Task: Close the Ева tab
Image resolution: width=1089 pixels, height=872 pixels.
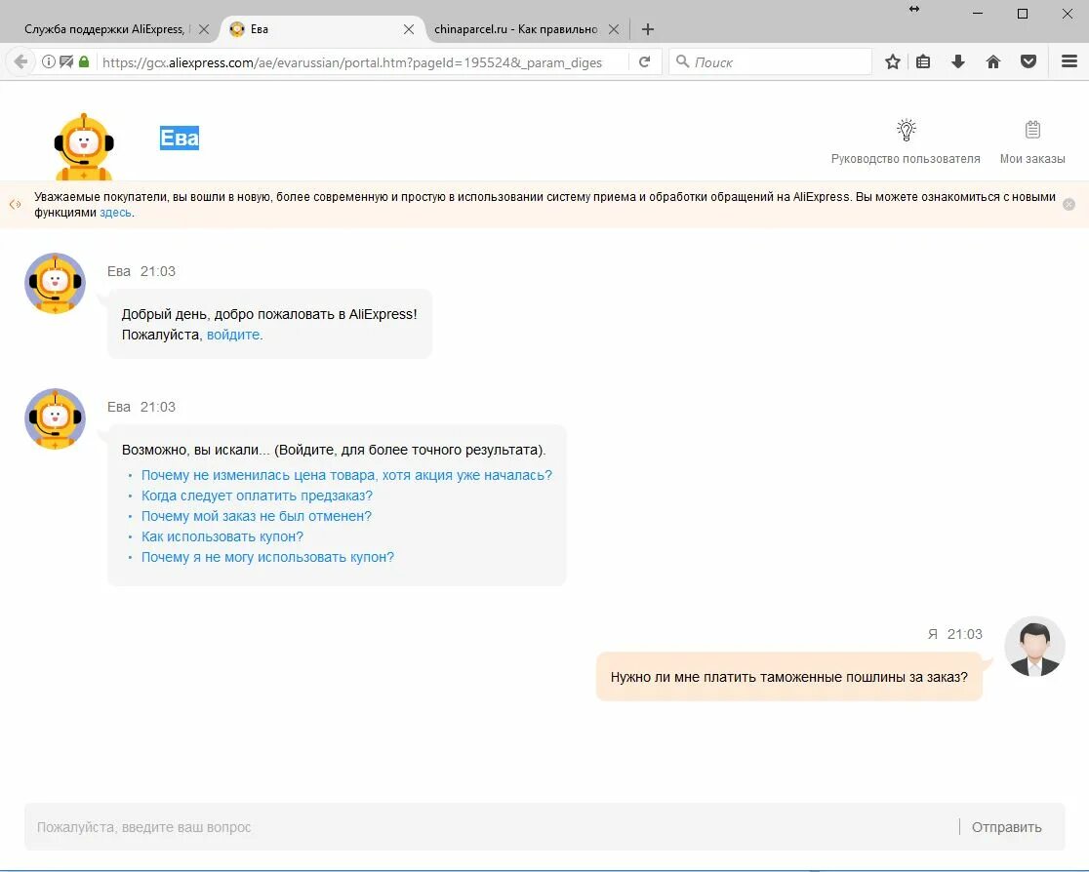Action: point(409,29)
